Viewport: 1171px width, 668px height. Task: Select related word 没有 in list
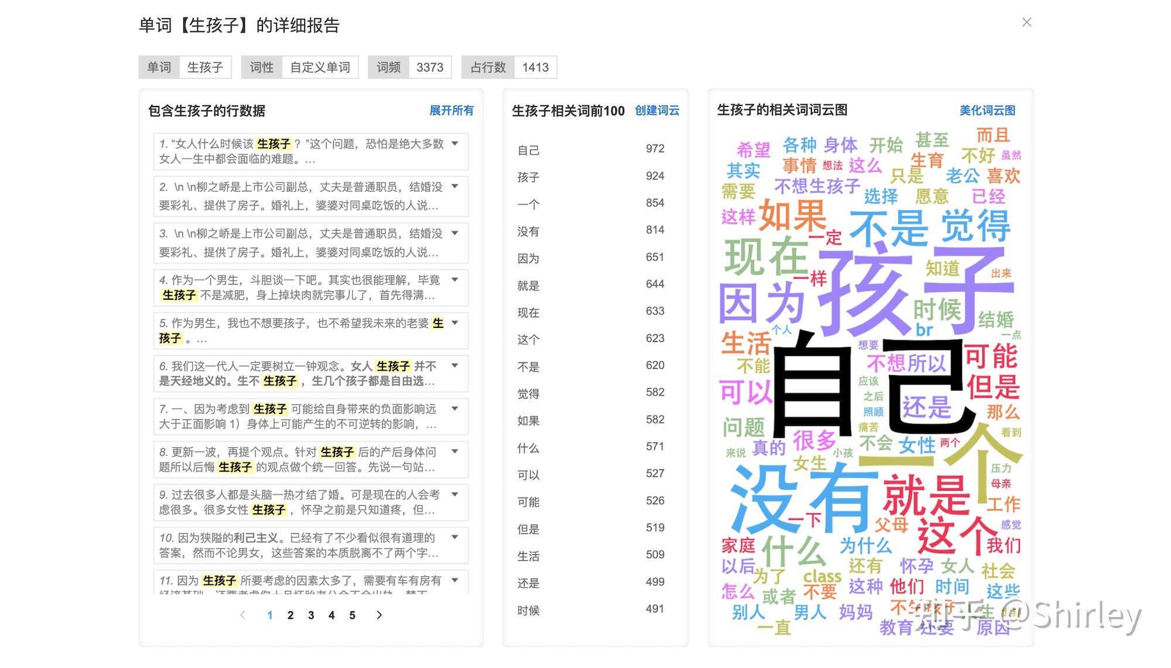coord(528,231)
